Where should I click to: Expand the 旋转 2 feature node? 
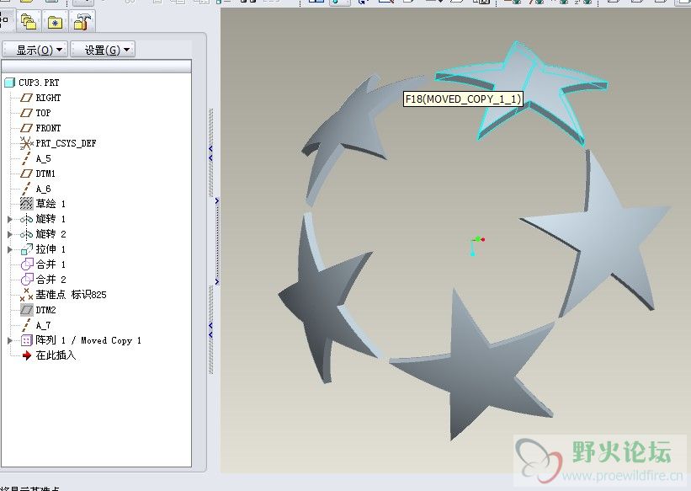pos(10,234)
